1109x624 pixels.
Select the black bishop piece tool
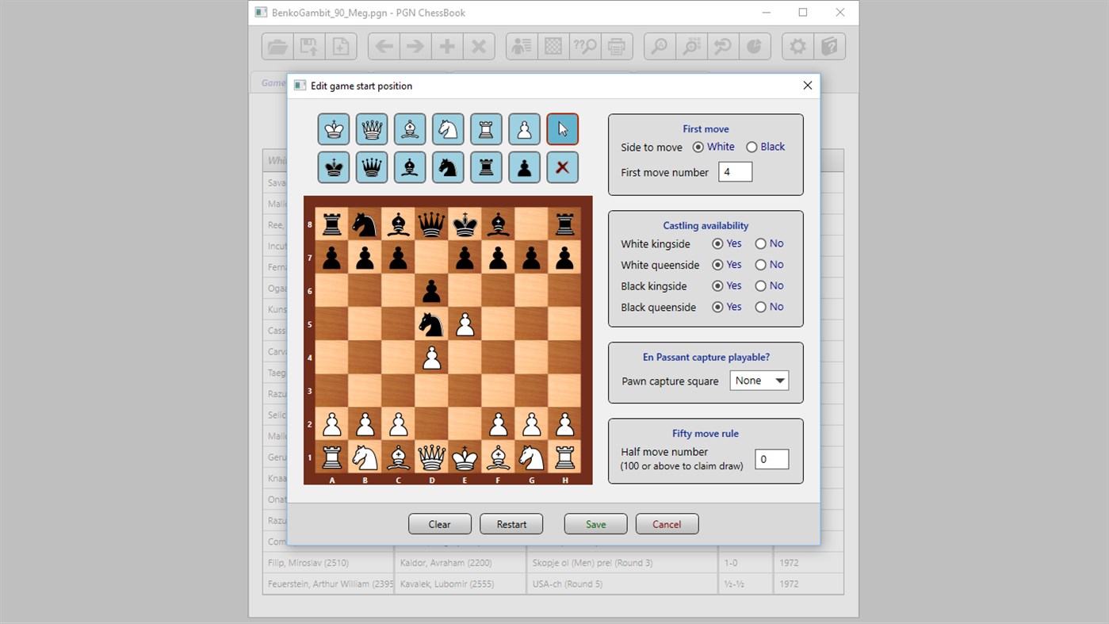[x=409, y=167]
